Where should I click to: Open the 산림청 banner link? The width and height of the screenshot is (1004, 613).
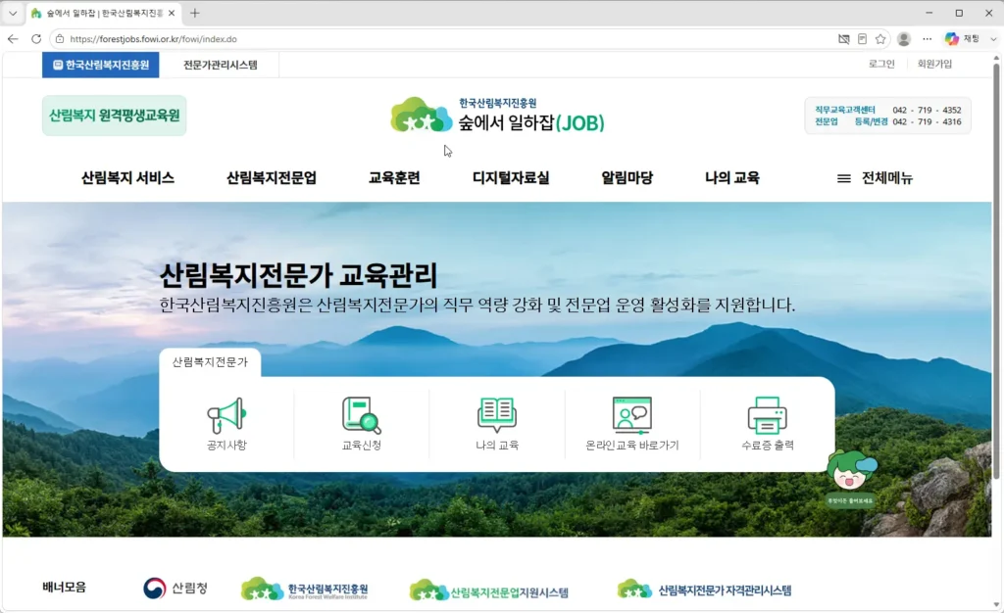[x=176, y=589]
